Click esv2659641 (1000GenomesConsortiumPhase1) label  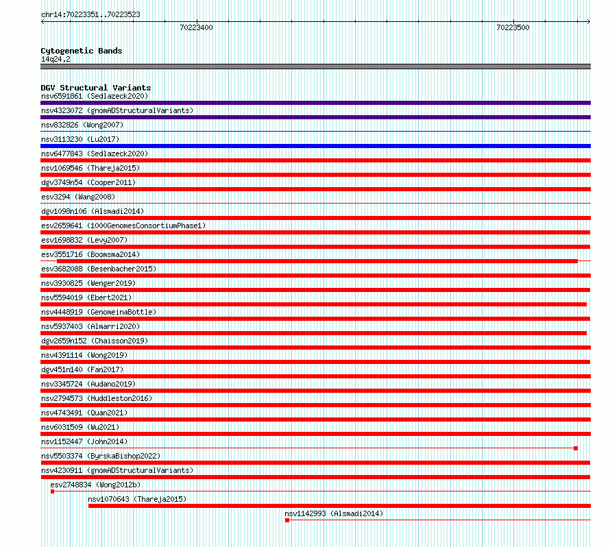pos(123,226)
